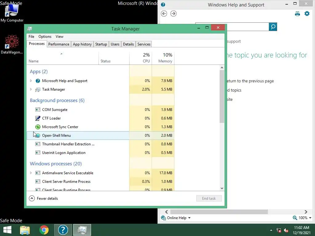The width and height of the screenshot is (315, 236).
Task: Click the Thumbnail Handler Extraction icon
Action: point(38,144)
